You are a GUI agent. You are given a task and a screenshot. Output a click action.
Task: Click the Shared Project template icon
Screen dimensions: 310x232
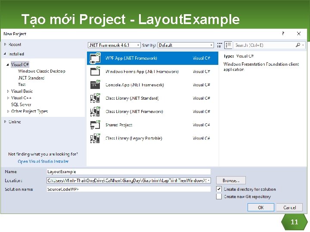95,125
